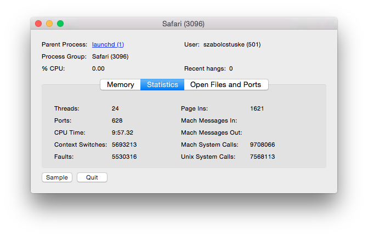Click the Unix System Calls: label

pyautogui.click(x=208, y=157)
